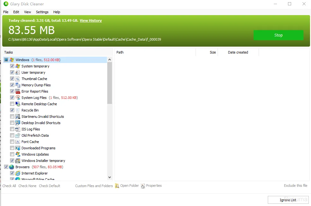Click the Memory Dump Files icon

click(18, 85)
